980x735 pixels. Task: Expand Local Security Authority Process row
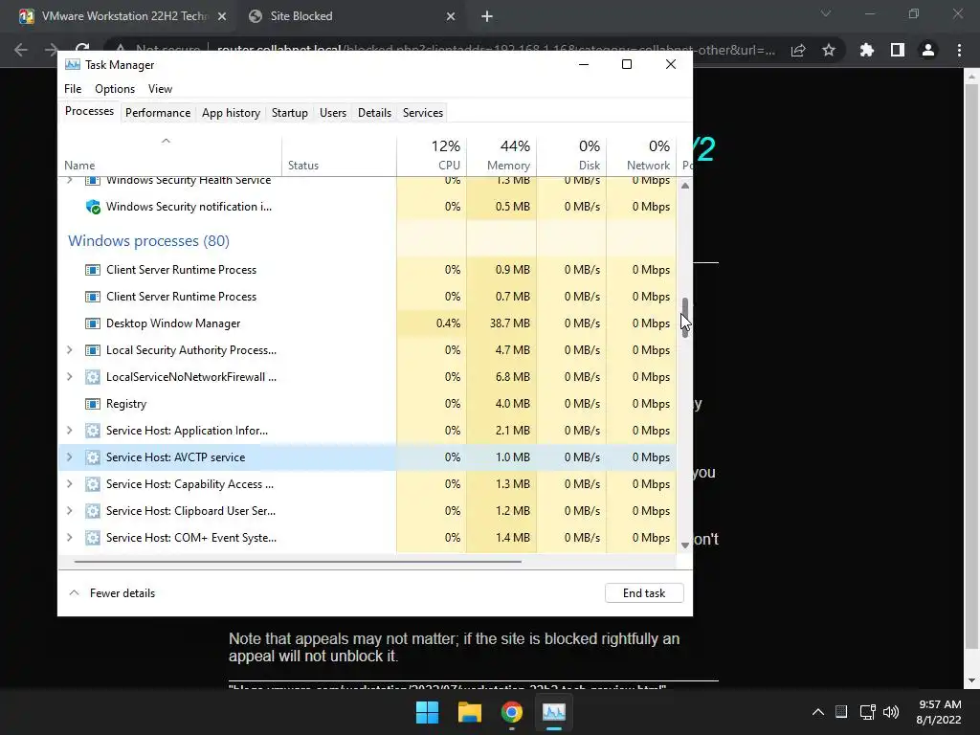coord(69,350)
